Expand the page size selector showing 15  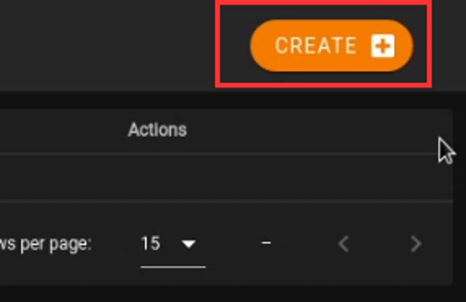[173, 244]
